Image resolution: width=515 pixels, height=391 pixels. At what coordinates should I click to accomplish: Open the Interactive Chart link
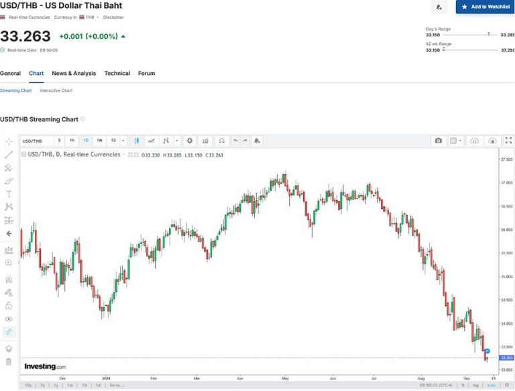click(x=56, y=90)
